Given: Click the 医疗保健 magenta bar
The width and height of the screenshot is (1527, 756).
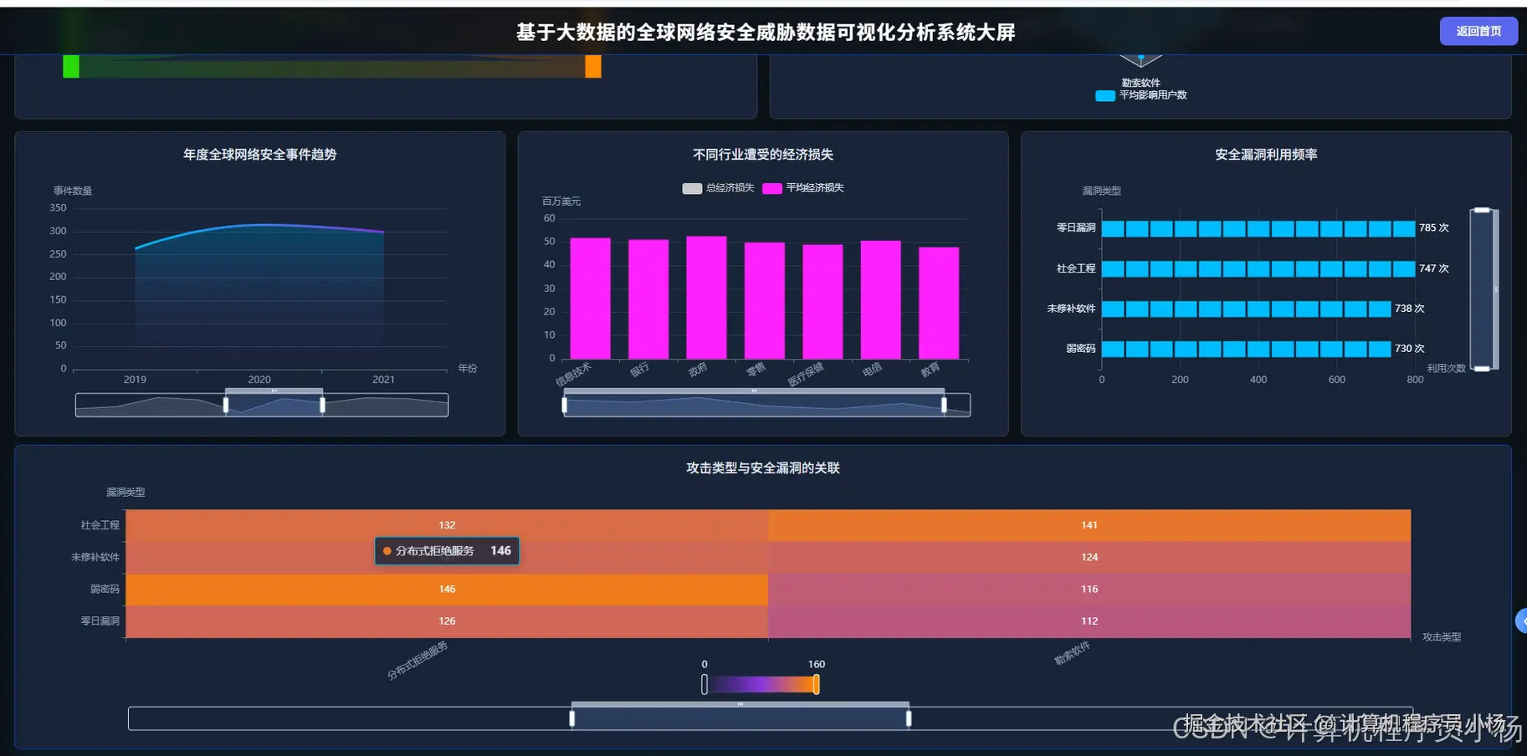Looking at the screenshot, I should click(x=822, y=302).
